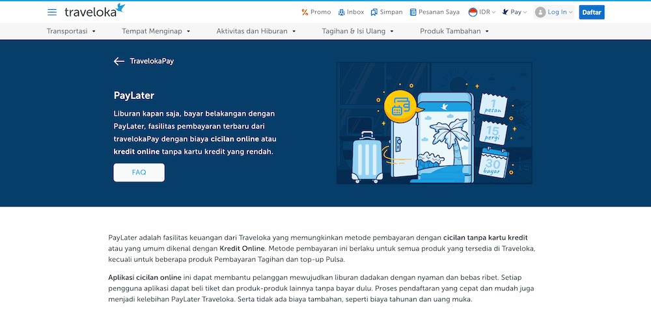Expand Tagihan & Isi Ulang menu

coord(357,31)
